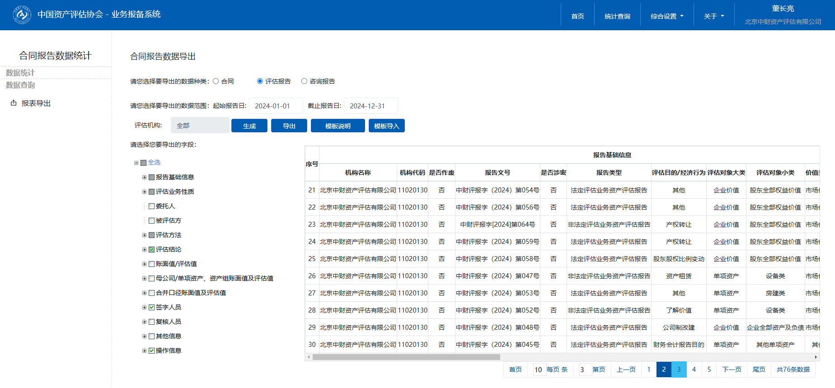Open 首页 in the top navigation bar
The height and width of the screenshot is (388, 835).
(x=577, y=16)
